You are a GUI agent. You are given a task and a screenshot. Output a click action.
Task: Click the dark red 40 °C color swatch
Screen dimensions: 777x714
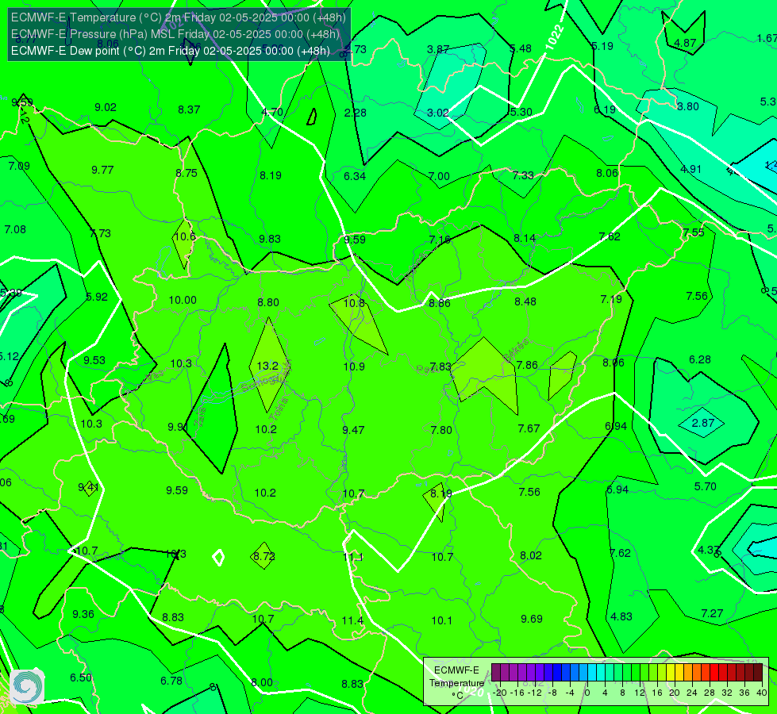758,673
